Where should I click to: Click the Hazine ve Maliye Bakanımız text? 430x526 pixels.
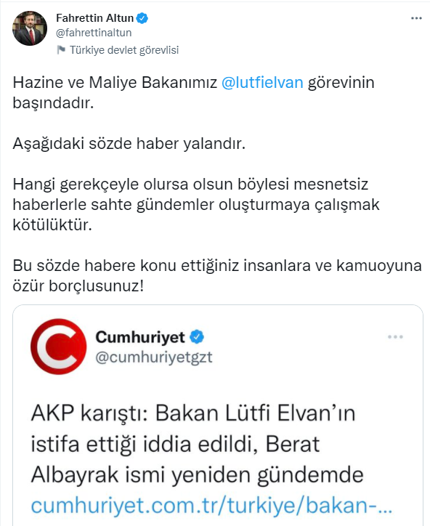(x=115, y=82)
